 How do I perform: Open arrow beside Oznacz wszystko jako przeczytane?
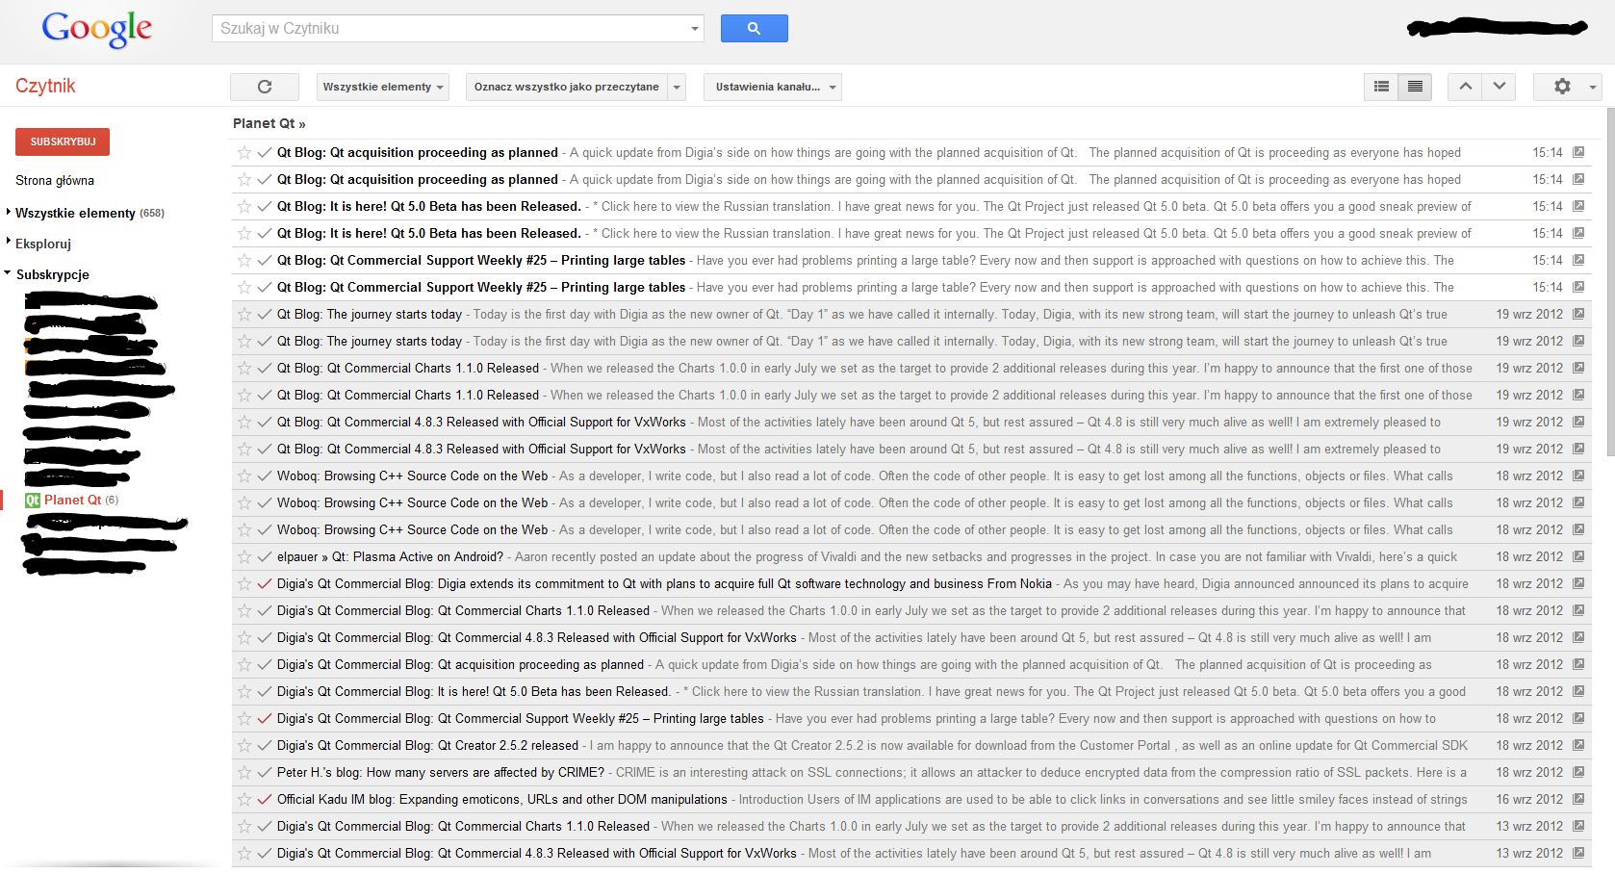[677, 87]
